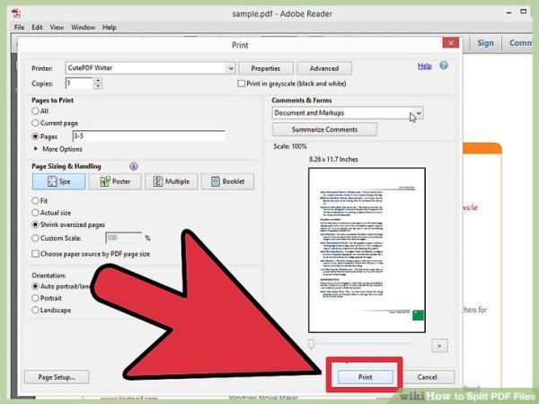This screenshot has width=539, height=404.
Task: Click the Print button
Action: (x=365, y=377)
